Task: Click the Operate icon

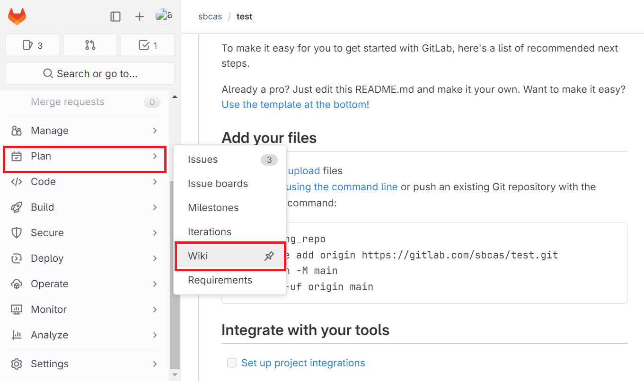Action: [17, 284]
